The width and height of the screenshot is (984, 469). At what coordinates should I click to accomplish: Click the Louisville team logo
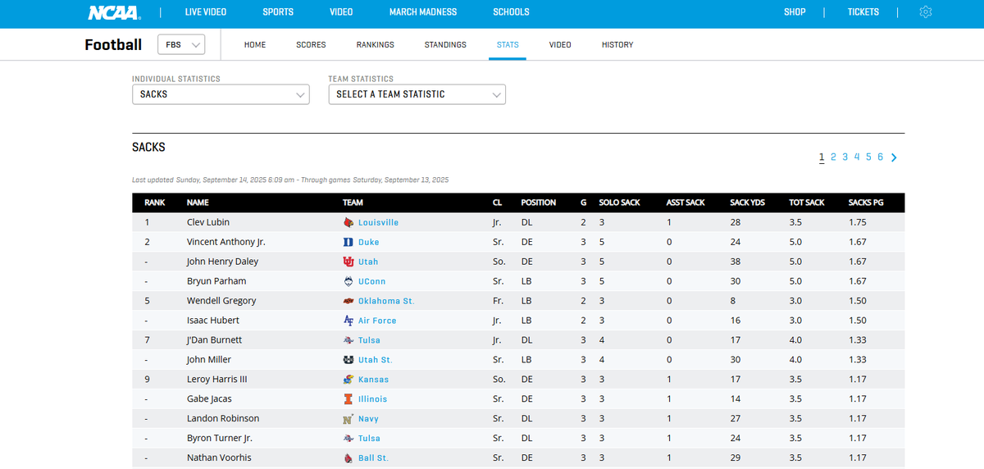[348, 222]
